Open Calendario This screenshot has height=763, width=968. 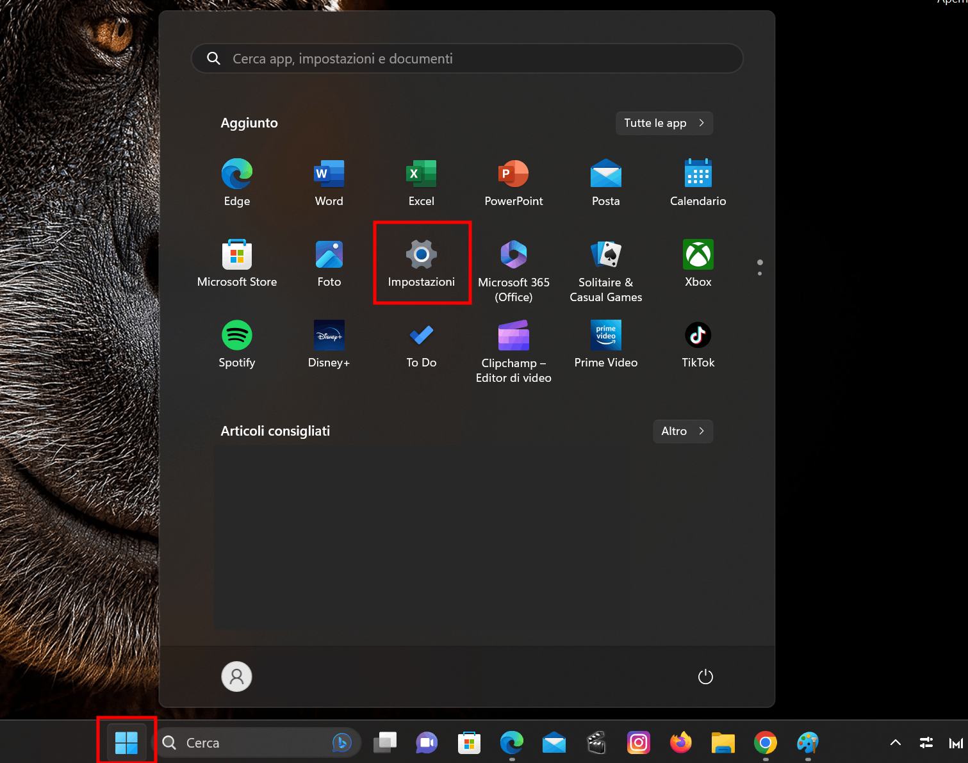tap(698, 181)
